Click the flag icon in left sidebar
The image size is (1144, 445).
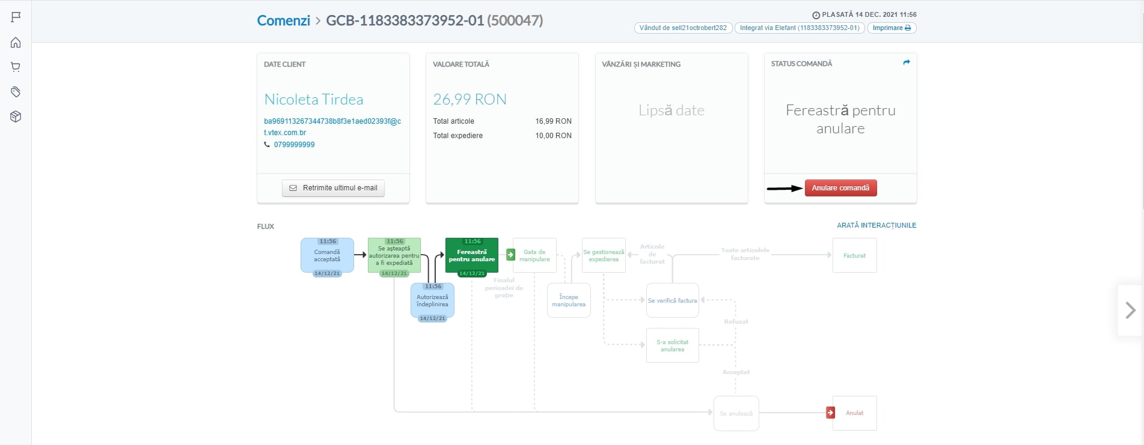pyautogui.click(x=16, y=17)
